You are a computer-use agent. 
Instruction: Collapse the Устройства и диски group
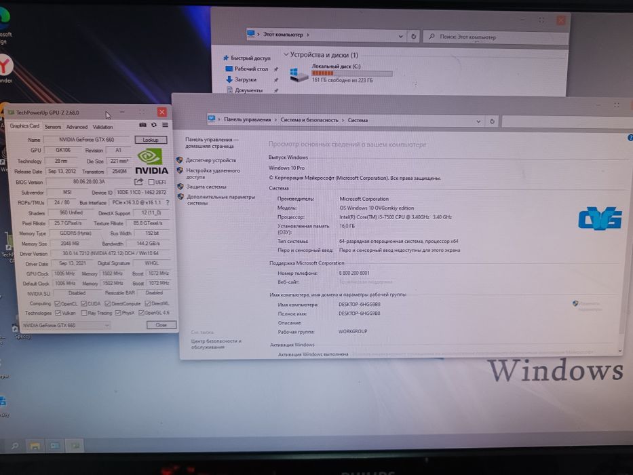tap(286, 54)
